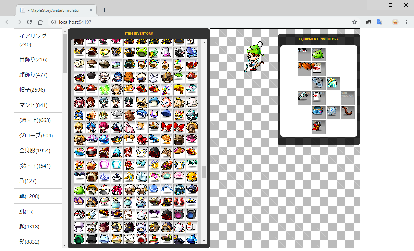Click the equipped brown tail cape slot
414x251 pixels.
(348, 113)
